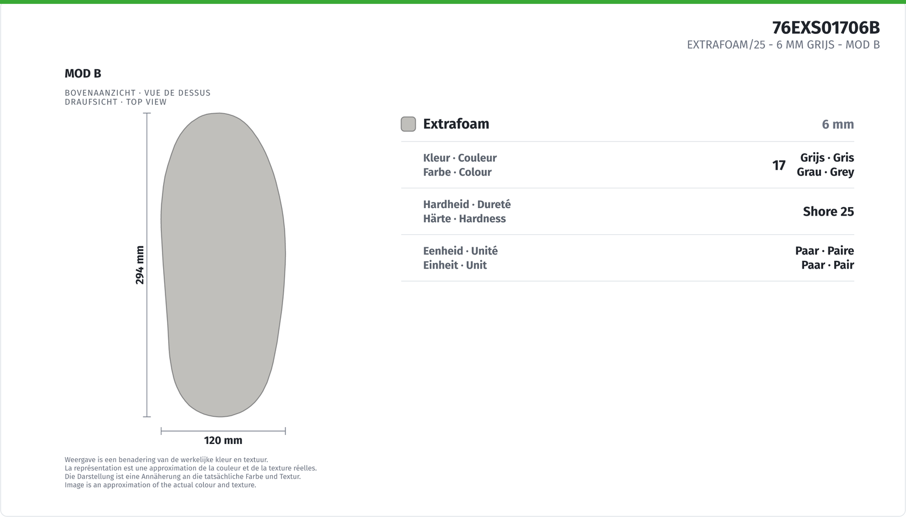Click the colour number 17
Screen dimensions: 906x517
pos(779,165)
